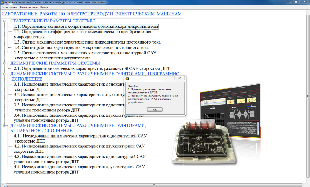Click ДИНАМИЧЕСКИЕ ПАРАМЕТРЫ СИСТЕМЫ heading
The image size is (310, 187).
point(55,63)
